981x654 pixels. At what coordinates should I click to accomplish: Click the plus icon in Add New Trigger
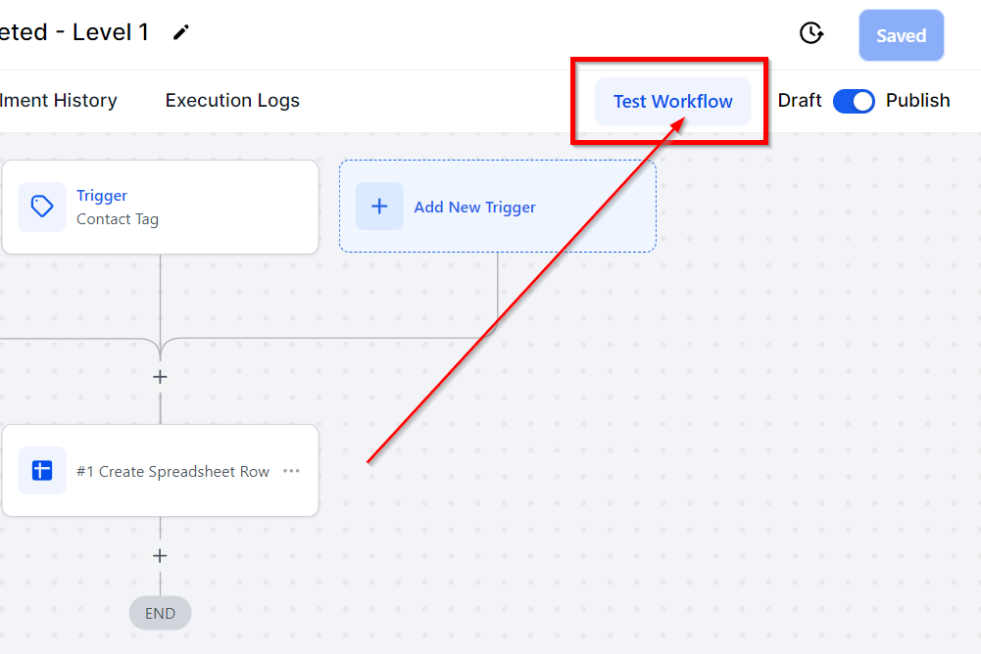click(x=379, y=207)
